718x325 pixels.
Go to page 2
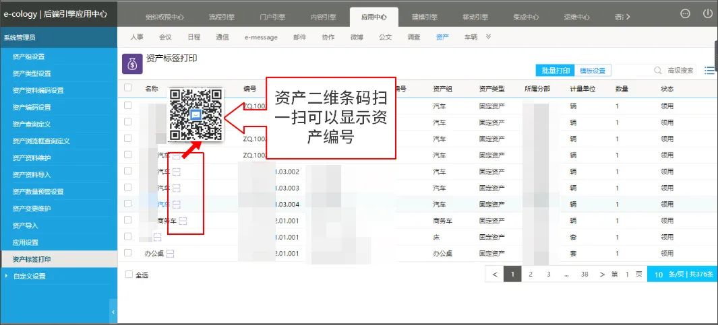(x=531, y=275)
